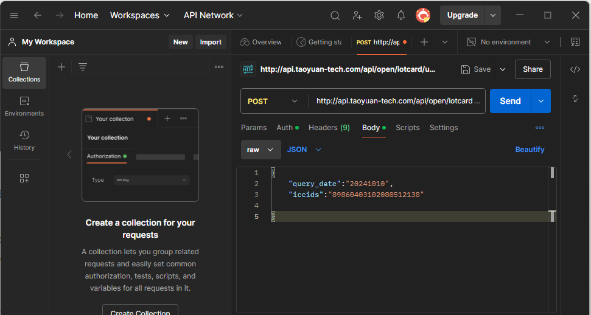
Task: Expand the Workspaces menu
Action: (x=139, y=16)
